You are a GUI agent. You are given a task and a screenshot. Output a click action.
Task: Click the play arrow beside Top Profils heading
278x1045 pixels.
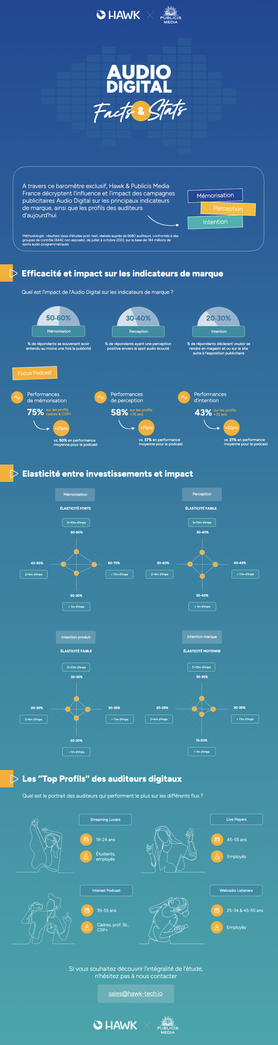(14, 779)
